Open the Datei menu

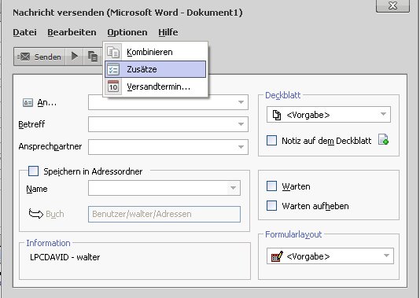click(24, 32)
